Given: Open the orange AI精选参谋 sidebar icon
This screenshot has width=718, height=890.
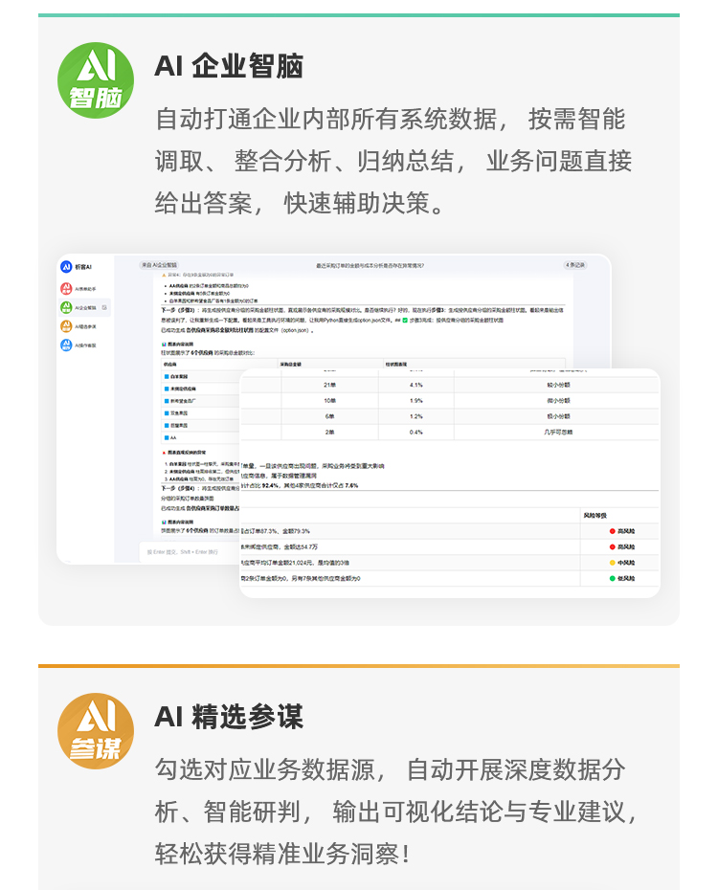Looking at the screenshot, I should click(67, 326).
